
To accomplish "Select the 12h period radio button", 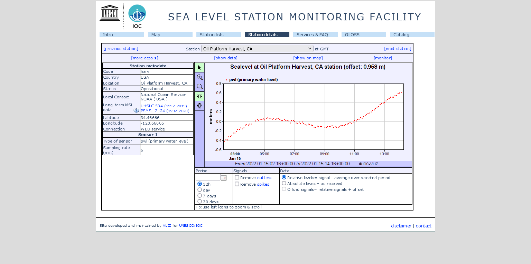I will pyautogui.click(x=199, y=184).
